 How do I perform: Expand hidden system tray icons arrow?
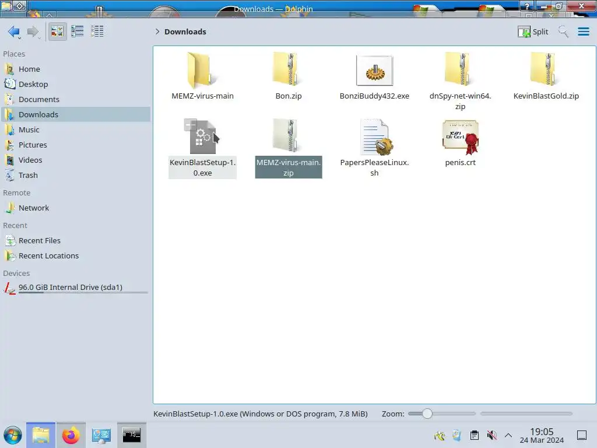(x=508, y=435)
